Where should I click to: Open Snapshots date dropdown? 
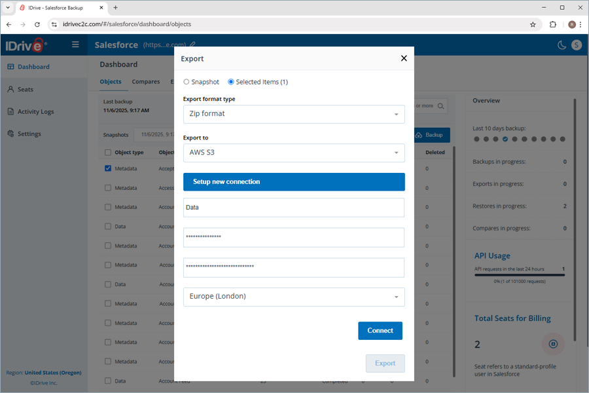pos(154,135)
